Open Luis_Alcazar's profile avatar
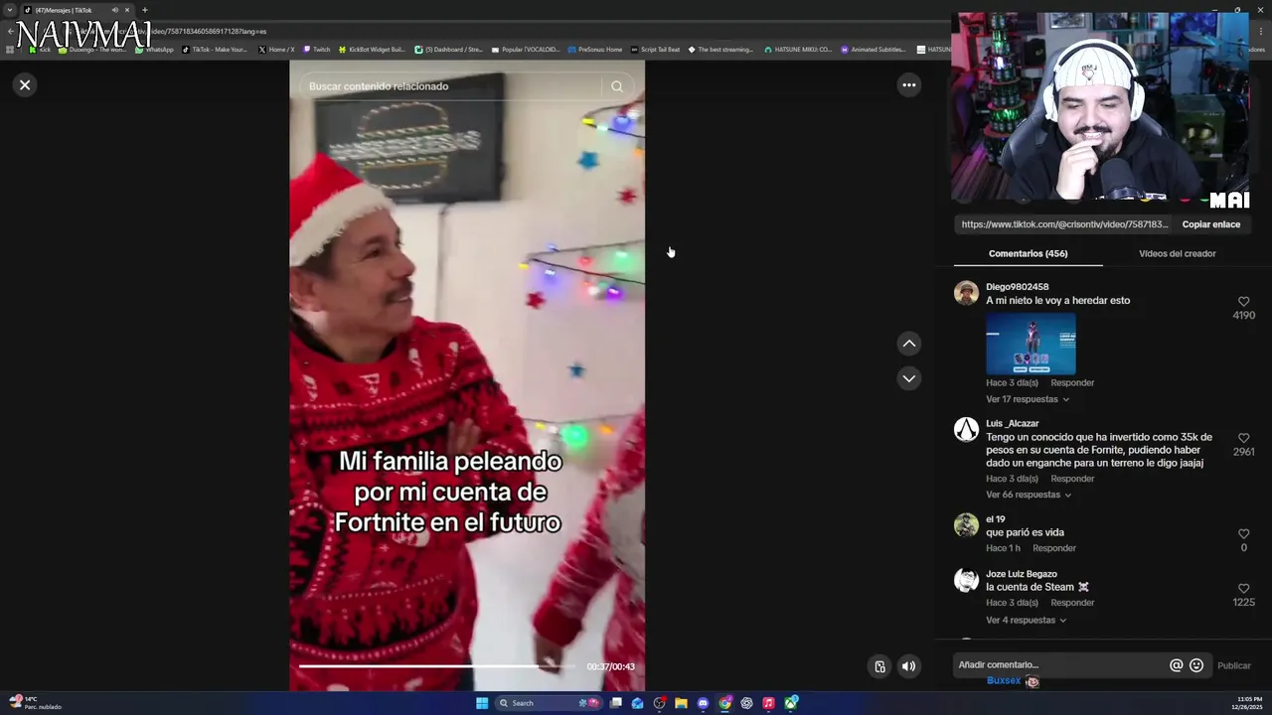 pos(966,429)
